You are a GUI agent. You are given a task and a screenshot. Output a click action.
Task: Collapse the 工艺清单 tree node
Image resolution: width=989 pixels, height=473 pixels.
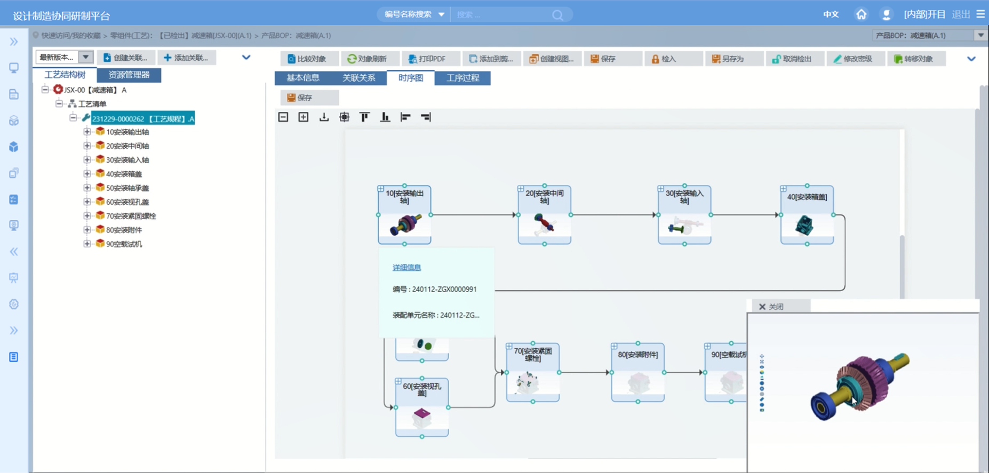(x=59, y=103)
